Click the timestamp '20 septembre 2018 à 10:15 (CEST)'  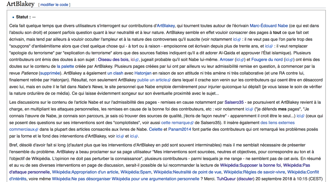point(289,178)
